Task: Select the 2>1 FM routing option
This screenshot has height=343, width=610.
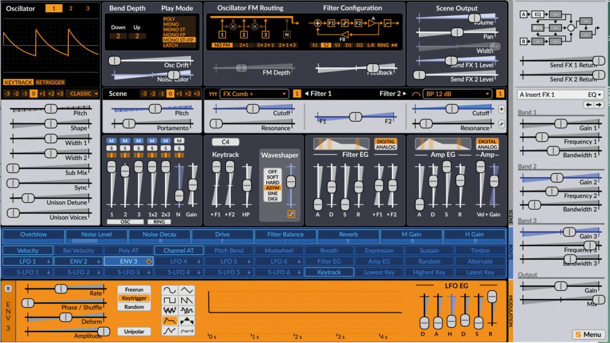Action: click(x=244, y=45)
